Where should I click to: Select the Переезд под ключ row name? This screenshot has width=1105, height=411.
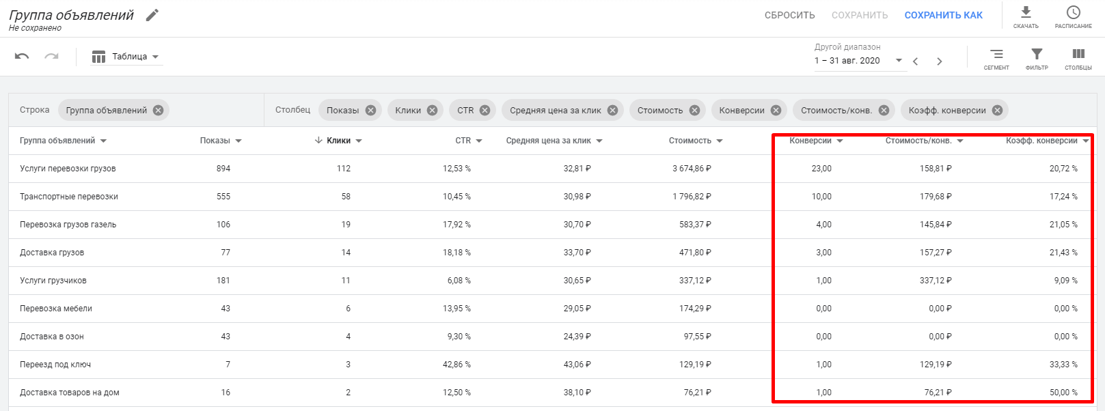point(55,365)
